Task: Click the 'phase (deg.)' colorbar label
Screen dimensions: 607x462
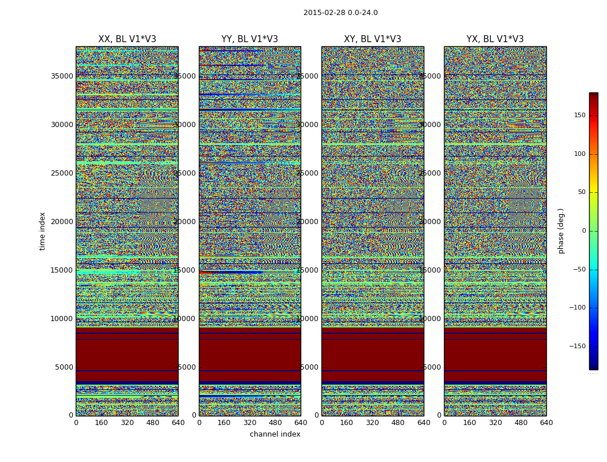Action: point(561,231)
